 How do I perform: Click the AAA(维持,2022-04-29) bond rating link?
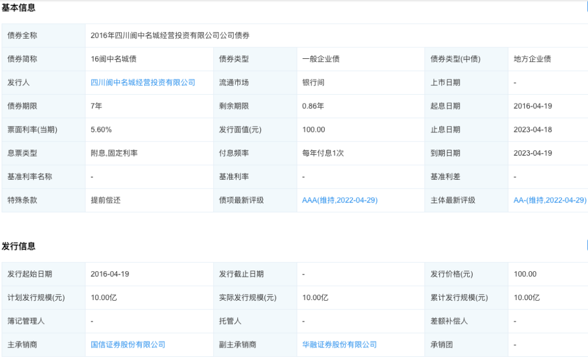click(340, 200)
